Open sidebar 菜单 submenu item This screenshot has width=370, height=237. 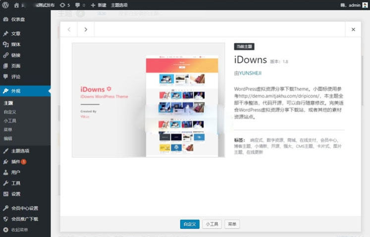coord(8,130)
